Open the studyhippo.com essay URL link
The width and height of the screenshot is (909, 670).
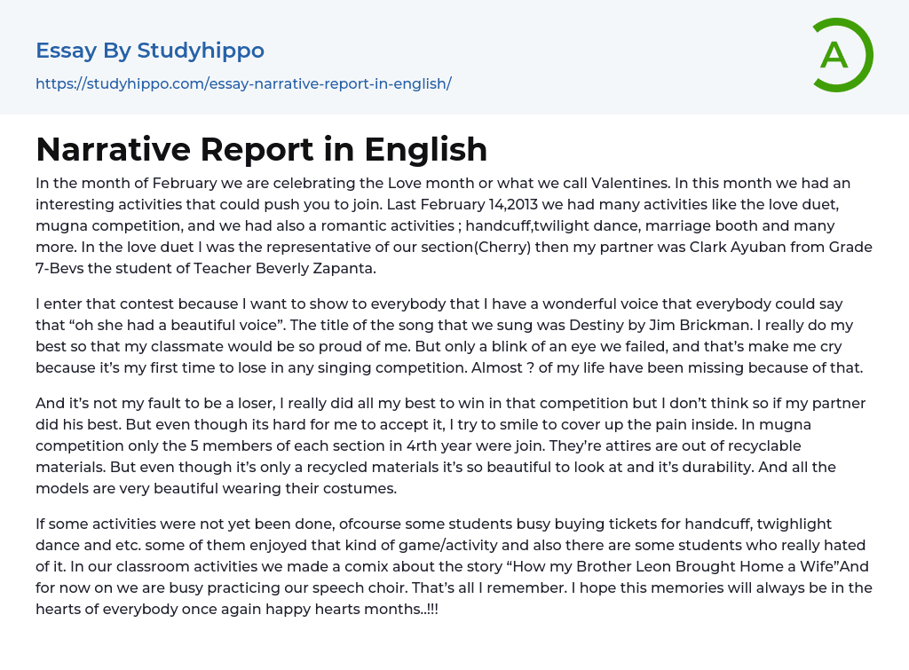(x=243, y=83)
